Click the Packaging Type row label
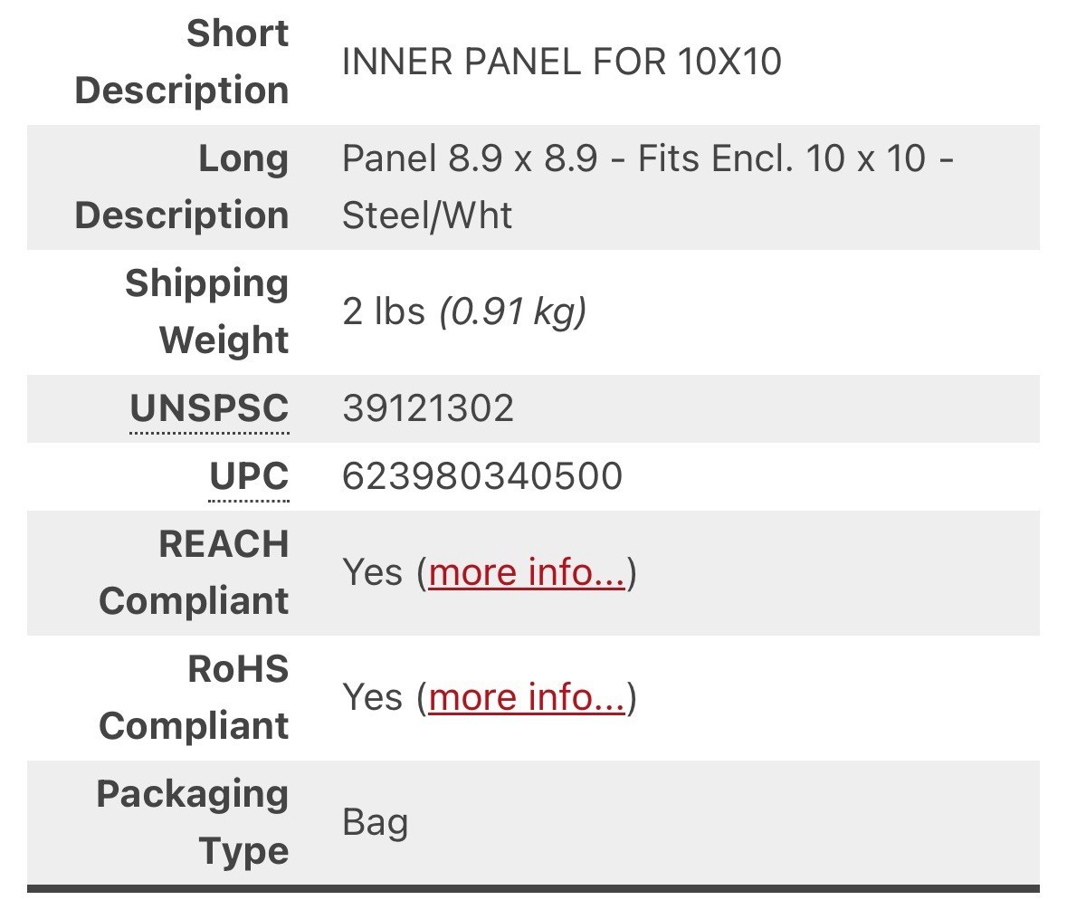The width and height of the screenshot is (1067, 900). pyautogui.click(x=193, y=822)
